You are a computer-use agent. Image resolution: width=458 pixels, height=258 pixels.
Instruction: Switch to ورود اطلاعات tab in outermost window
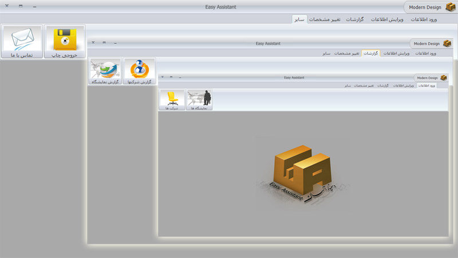pos(424,19)
